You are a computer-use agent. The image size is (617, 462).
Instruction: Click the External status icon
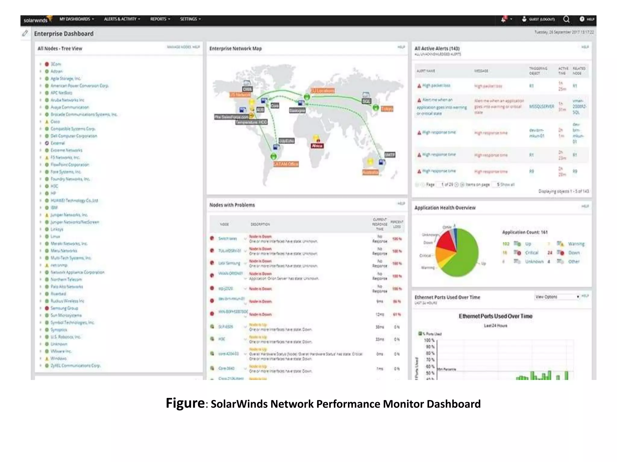(x=47, y=143)
